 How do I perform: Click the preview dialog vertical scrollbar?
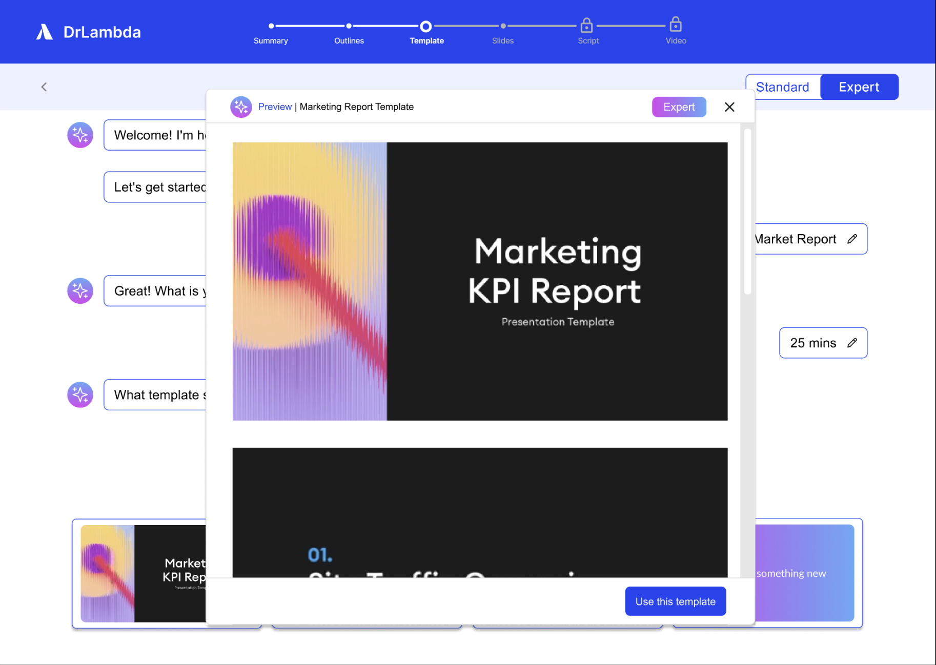[x=747, y=212]
